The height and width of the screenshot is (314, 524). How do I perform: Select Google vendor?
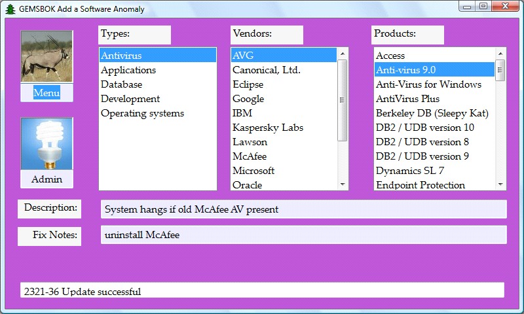pyautogui.click(x=284, y=99)
